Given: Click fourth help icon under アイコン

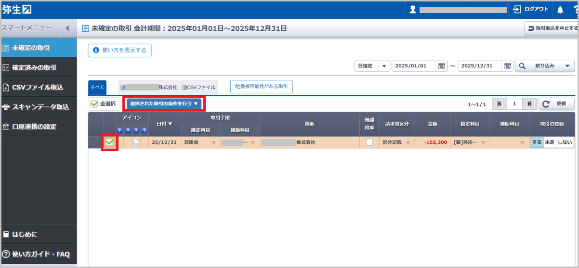Looking at the screenshot, I should point(144,130).
